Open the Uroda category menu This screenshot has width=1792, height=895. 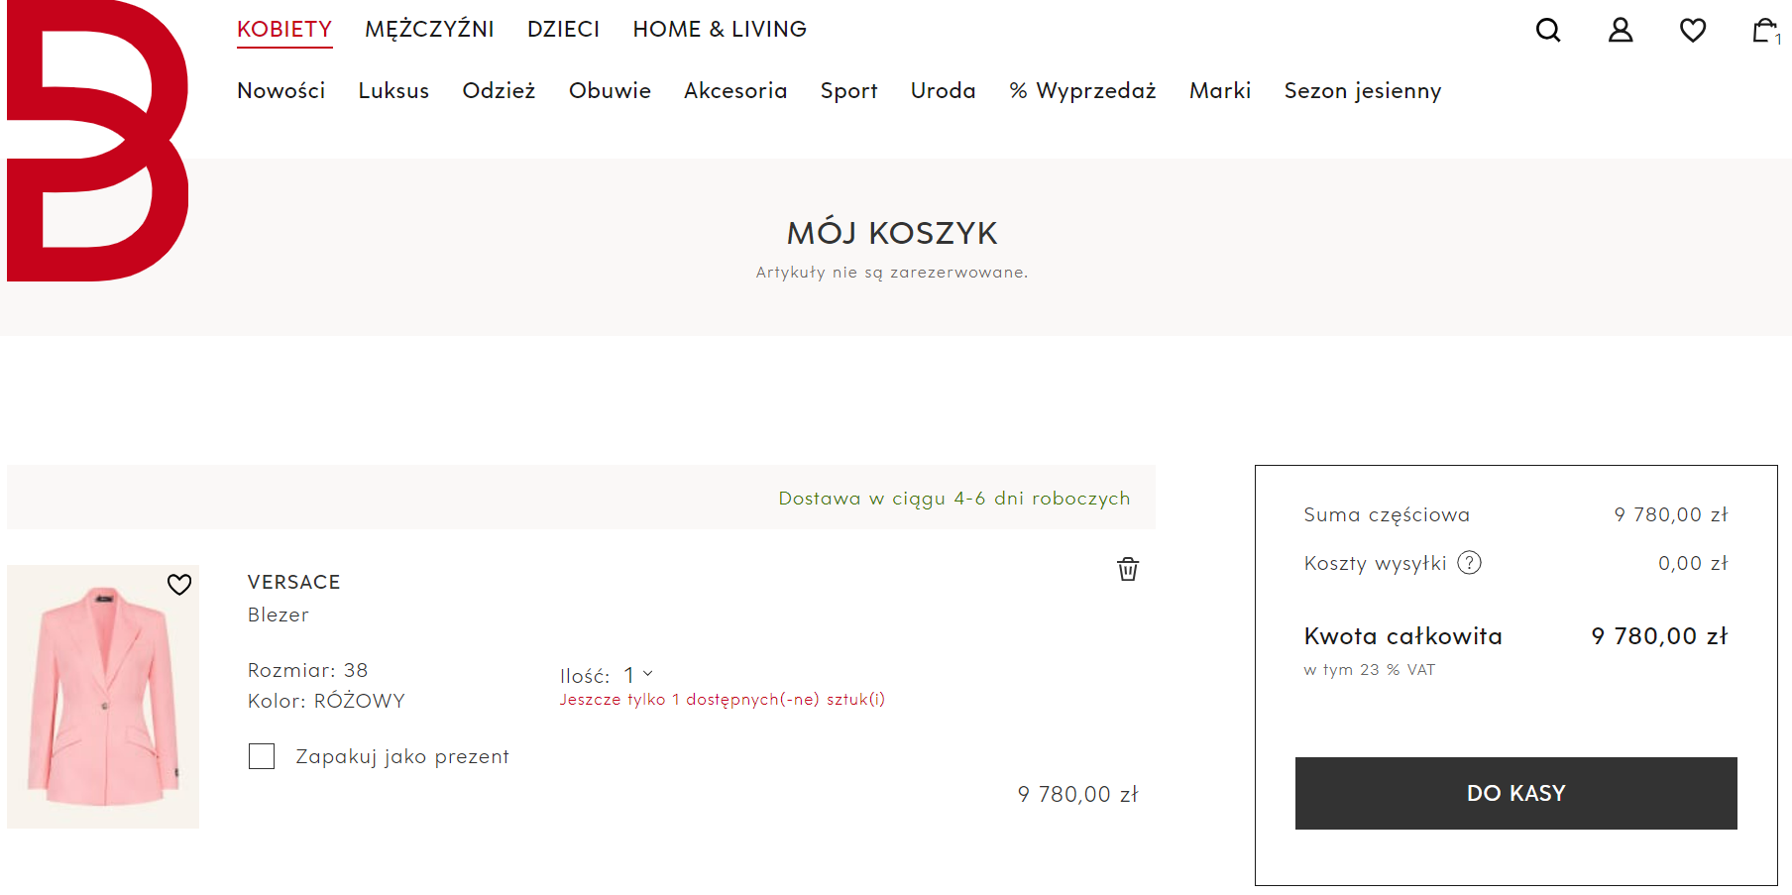944,91
